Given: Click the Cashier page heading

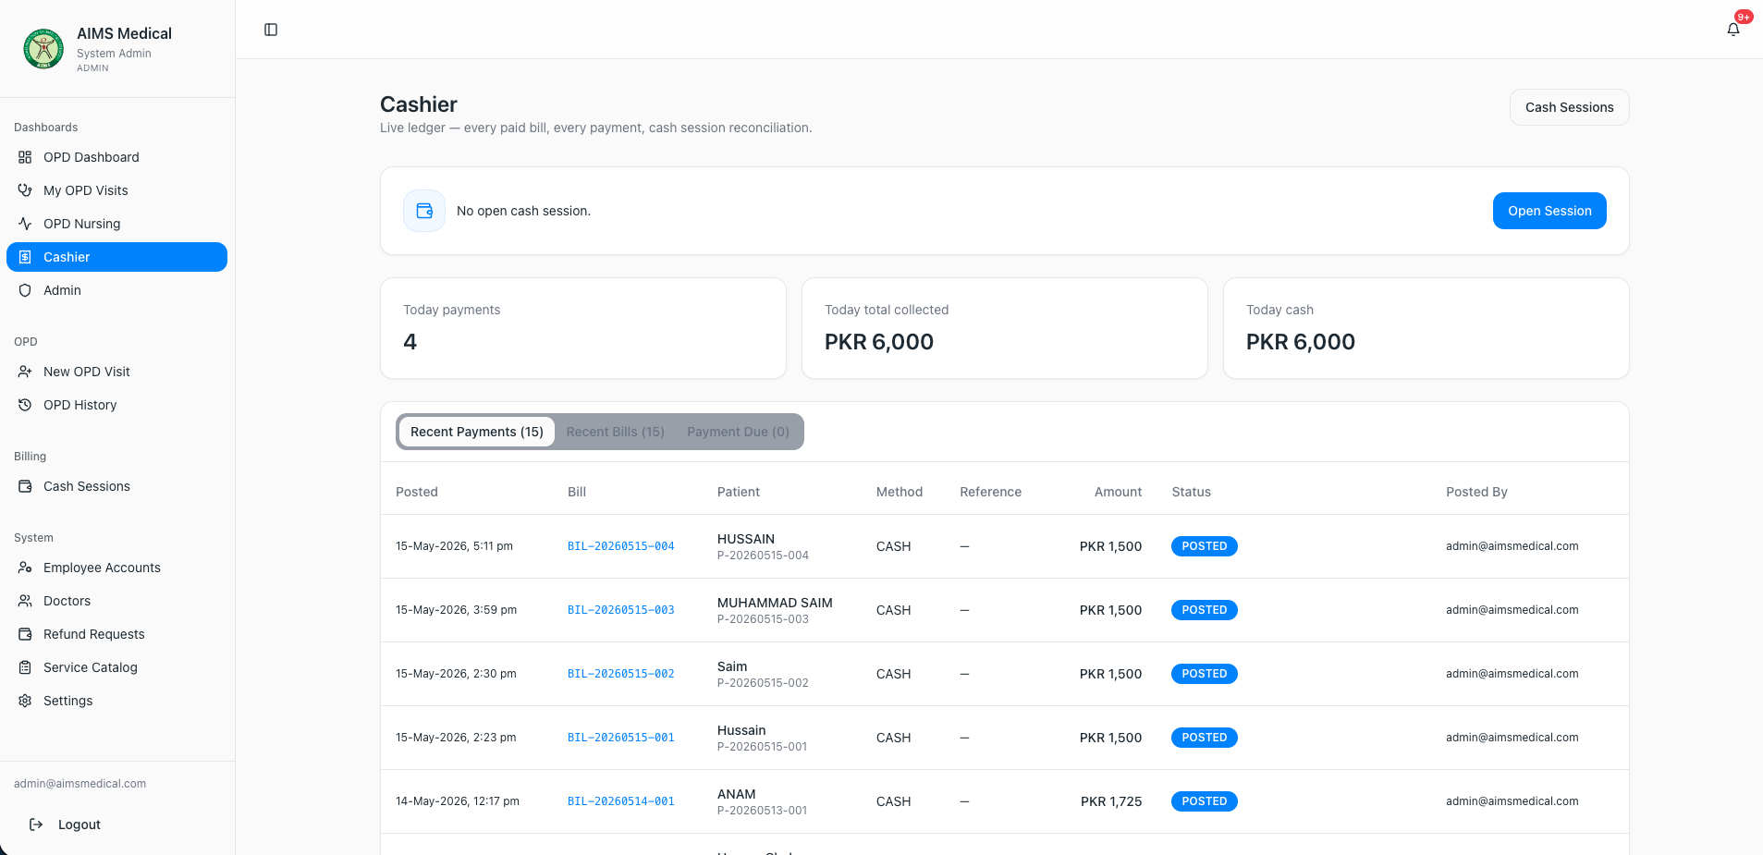Looking at the screenshot, I should point(419,104).
